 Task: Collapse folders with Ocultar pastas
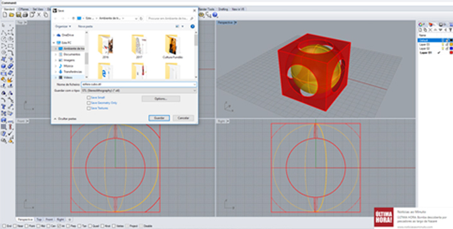pos(65,118)
